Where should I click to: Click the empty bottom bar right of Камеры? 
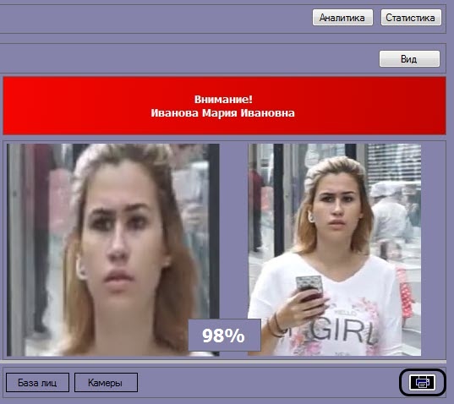268,383
